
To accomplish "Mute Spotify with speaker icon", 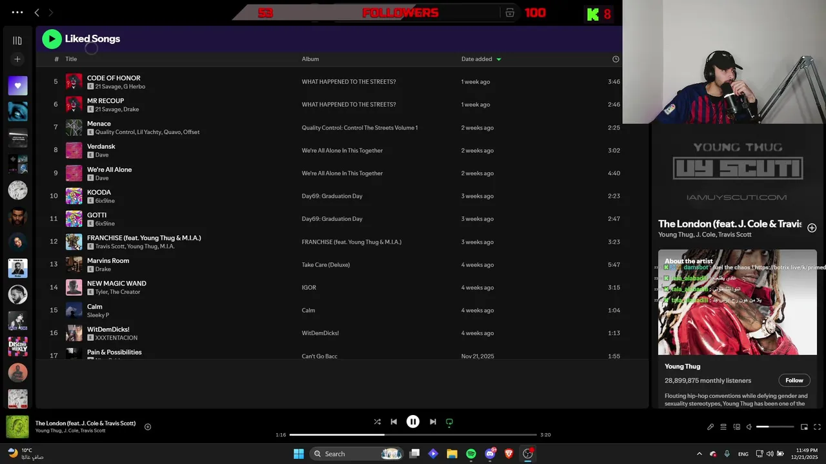I will tap(749, 427).
